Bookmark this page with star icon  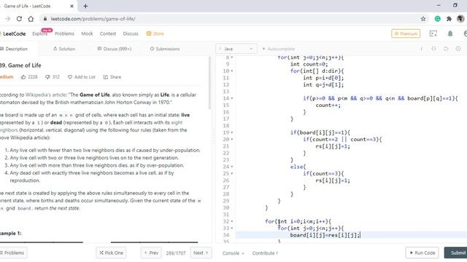point(423,19)
